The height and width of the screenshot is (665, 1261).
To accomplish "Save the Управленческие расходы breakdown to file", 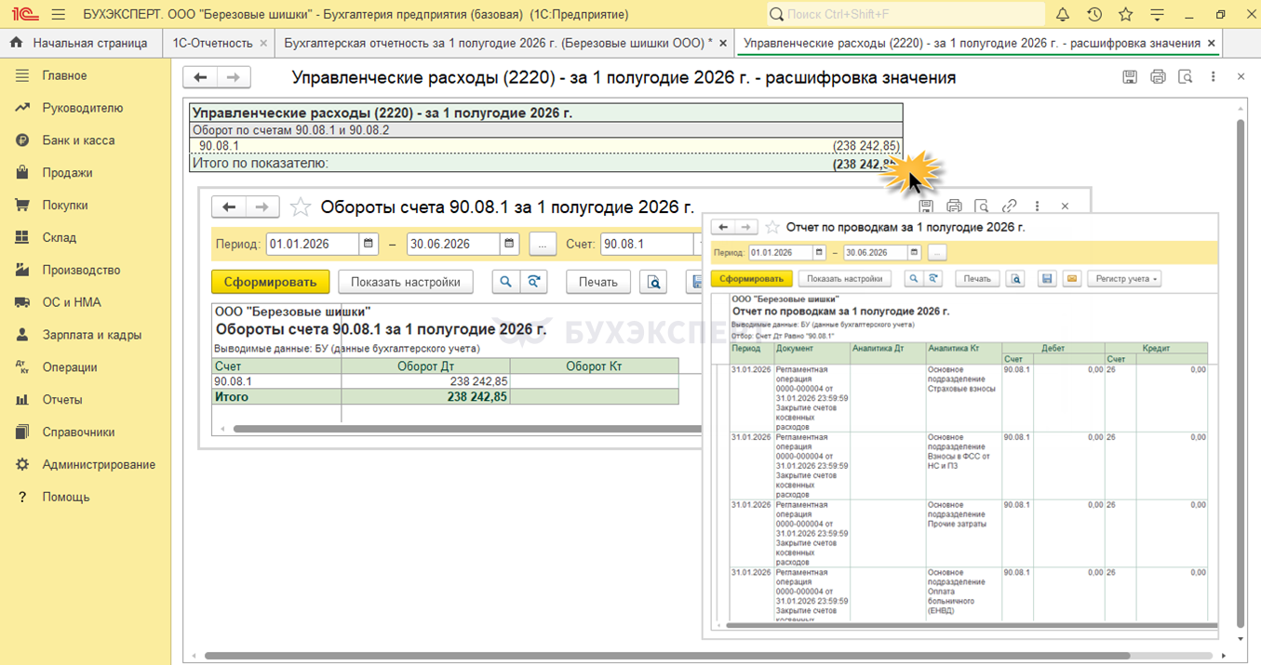I will (1130, 77).
